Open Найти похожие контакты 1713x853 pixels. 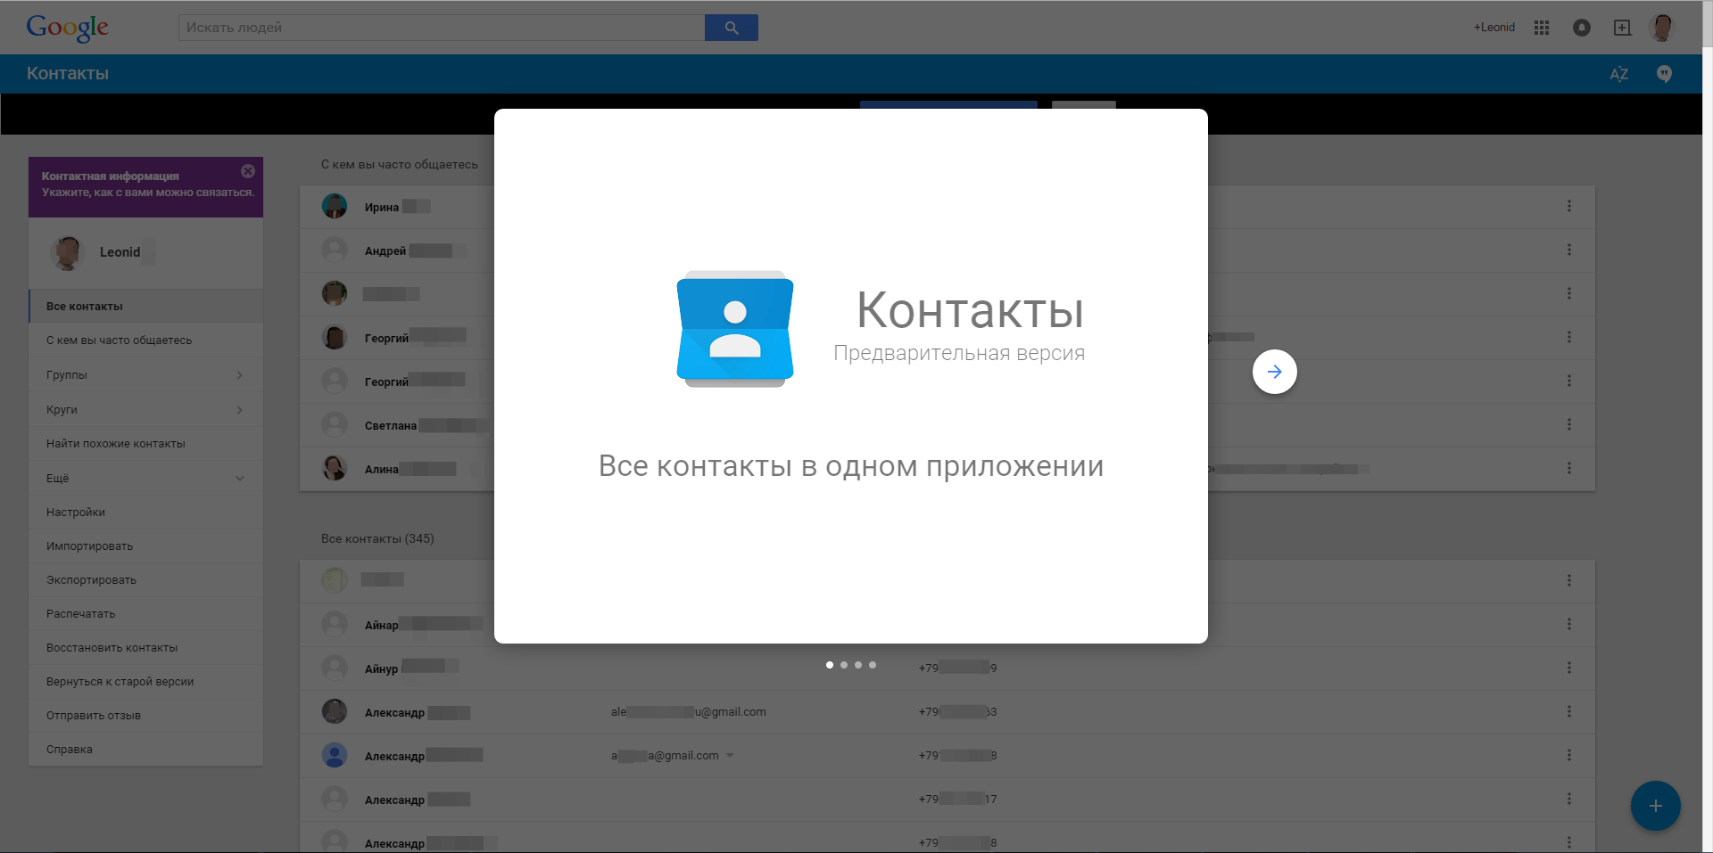coord(145,444)
